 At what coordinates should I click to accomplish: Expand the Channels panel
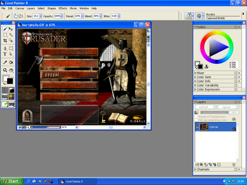[195, 169]
